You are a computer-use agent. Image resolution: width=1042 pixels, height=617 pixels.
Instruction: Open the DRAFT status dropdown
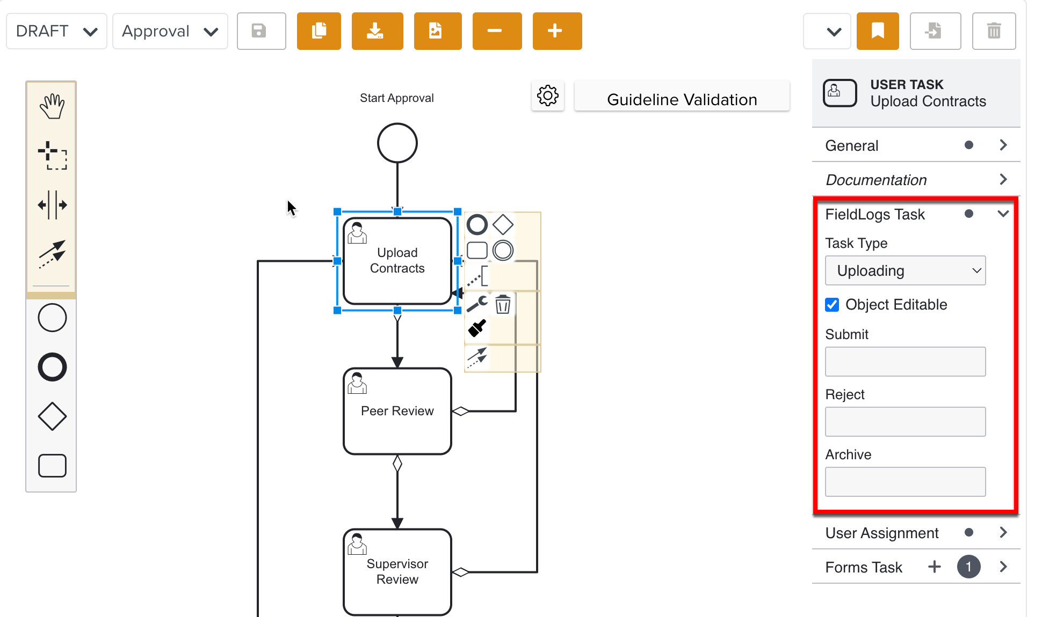(x=56, y=31)
